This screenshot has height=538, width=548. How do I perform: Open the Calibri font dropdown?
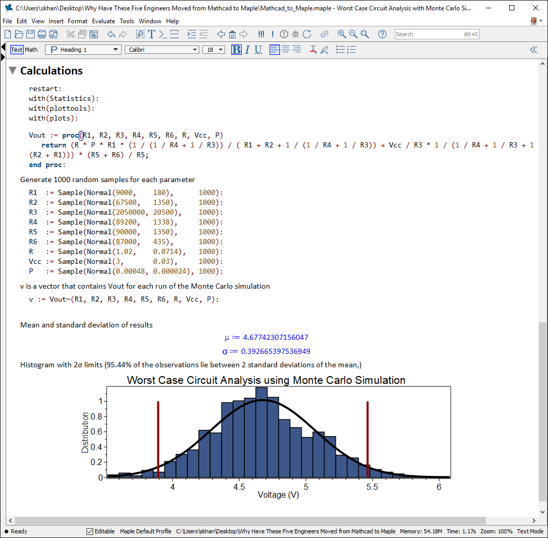pyautogui.click(x=161, y=50)
